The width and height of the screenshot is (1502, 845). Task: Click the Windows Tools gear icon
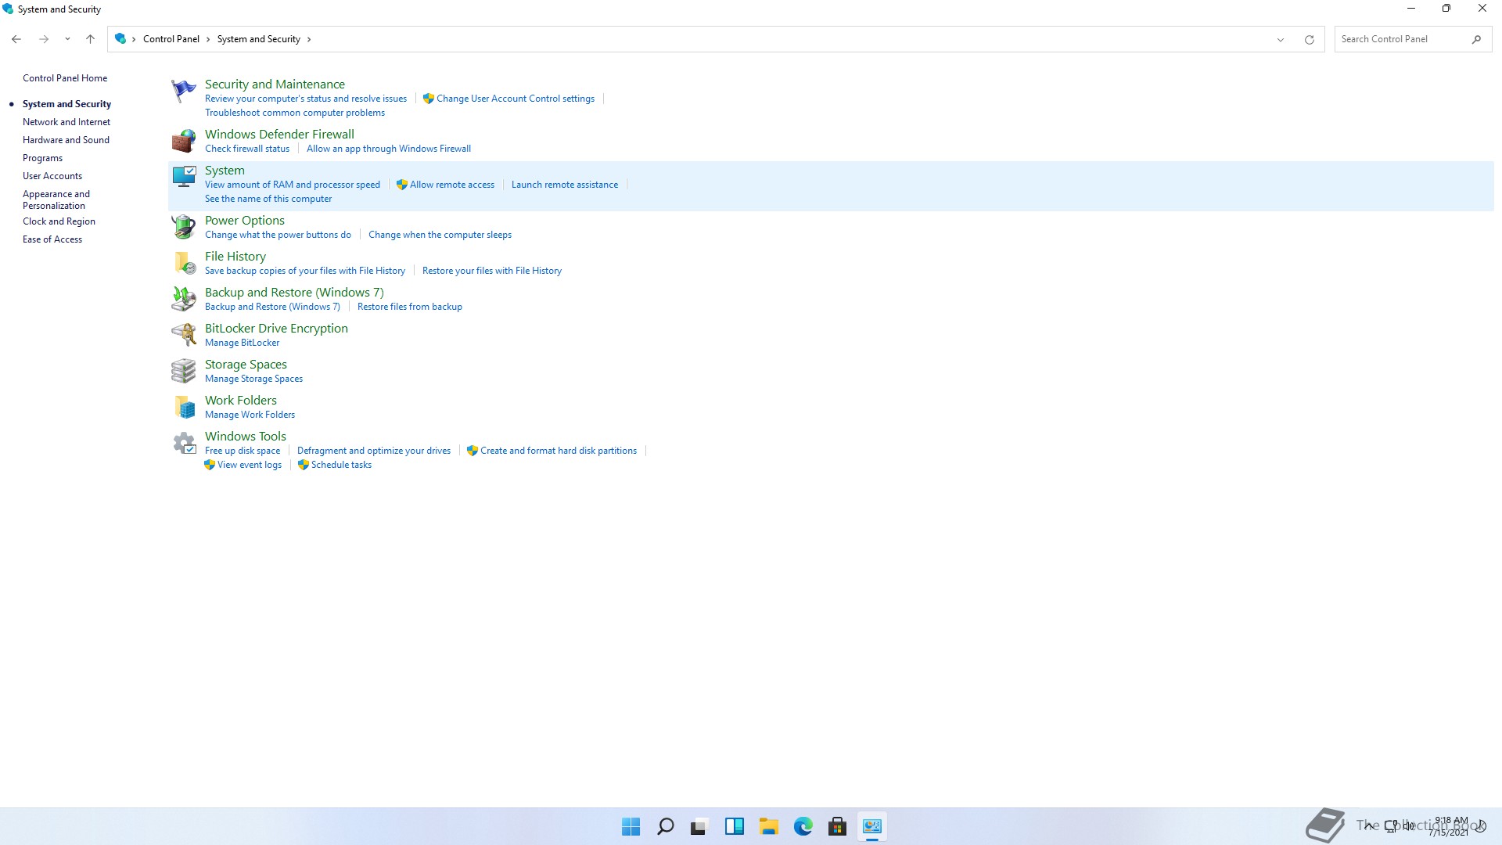coord(184,443)
